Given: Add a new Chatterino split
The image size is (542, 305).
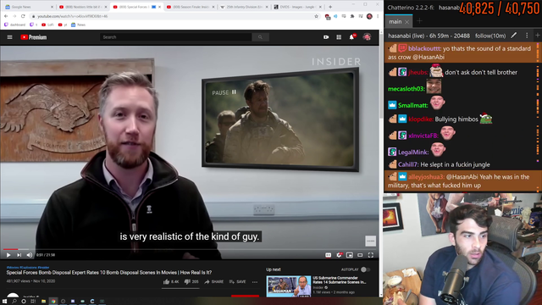Looking at the screenshot, I should tap(538, 36).
